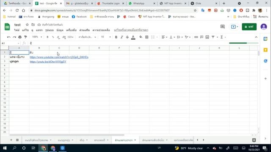Open the text color picker

tap(133, 37)
